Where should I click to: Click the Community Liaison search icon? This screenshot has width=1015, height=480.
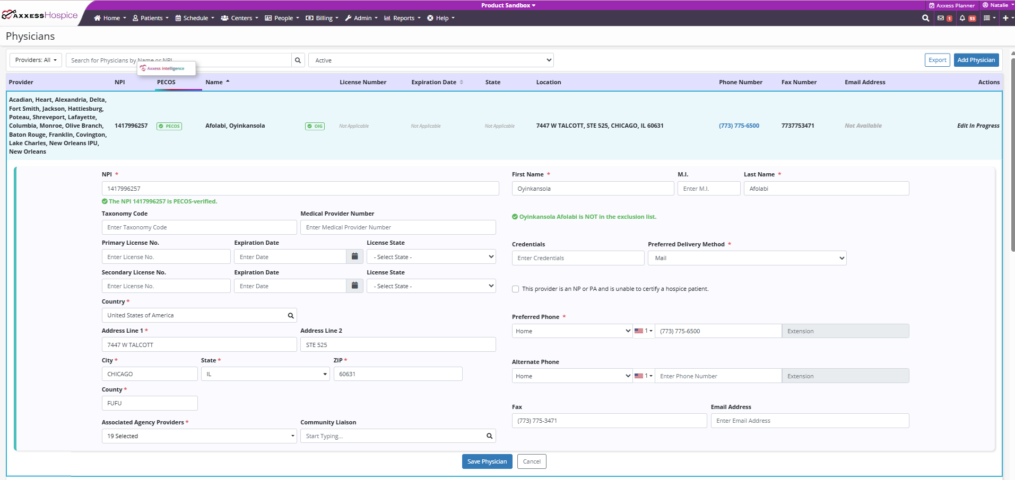click(489, 436)
